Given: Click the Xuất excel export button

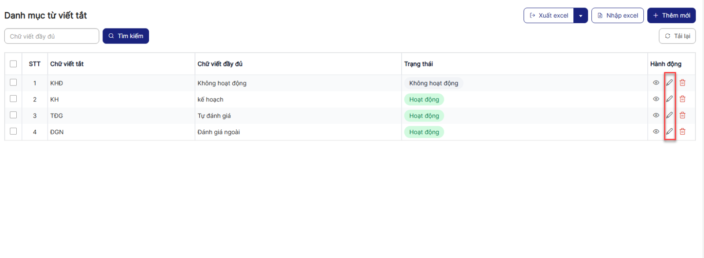Looking at the screenshot, I should click(549, 15).
